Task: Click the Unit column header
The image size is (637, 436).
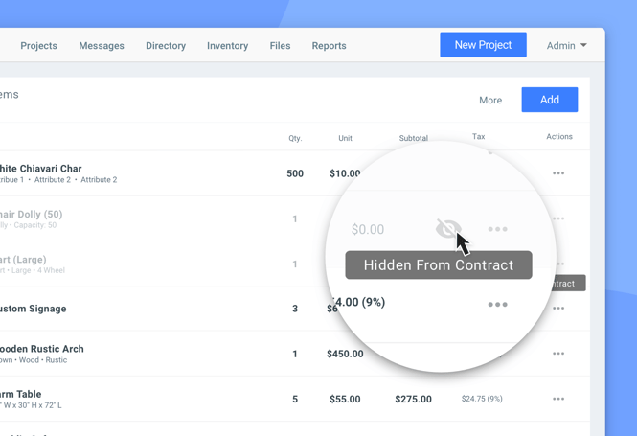Action: click(345, 138)
